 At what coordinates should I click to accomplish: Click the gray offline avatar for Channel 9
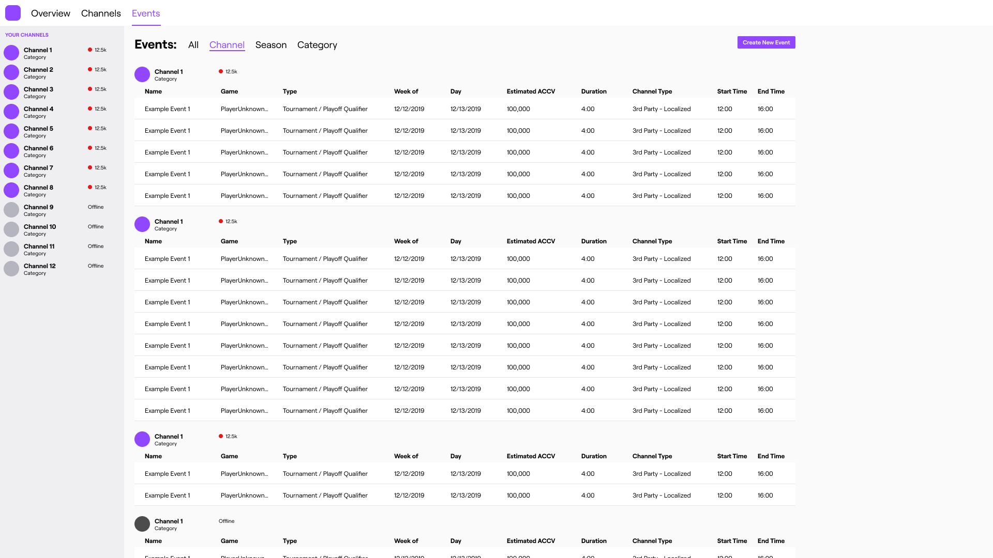[x=11, y=210]
